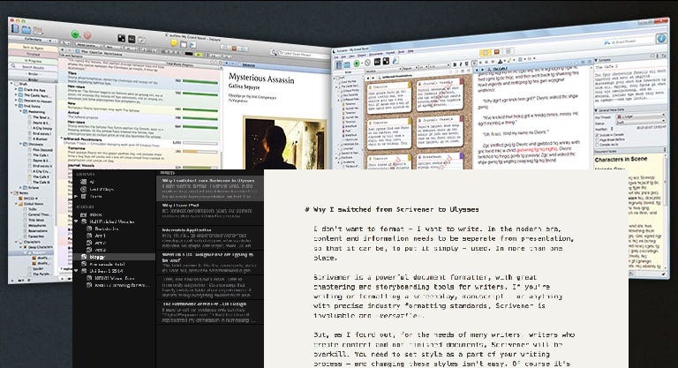Open 'Why I switched from Scrivener' sheet in Ulysses list
The width and height of the screenshot is (678, 368).
[x=209, y=188]
